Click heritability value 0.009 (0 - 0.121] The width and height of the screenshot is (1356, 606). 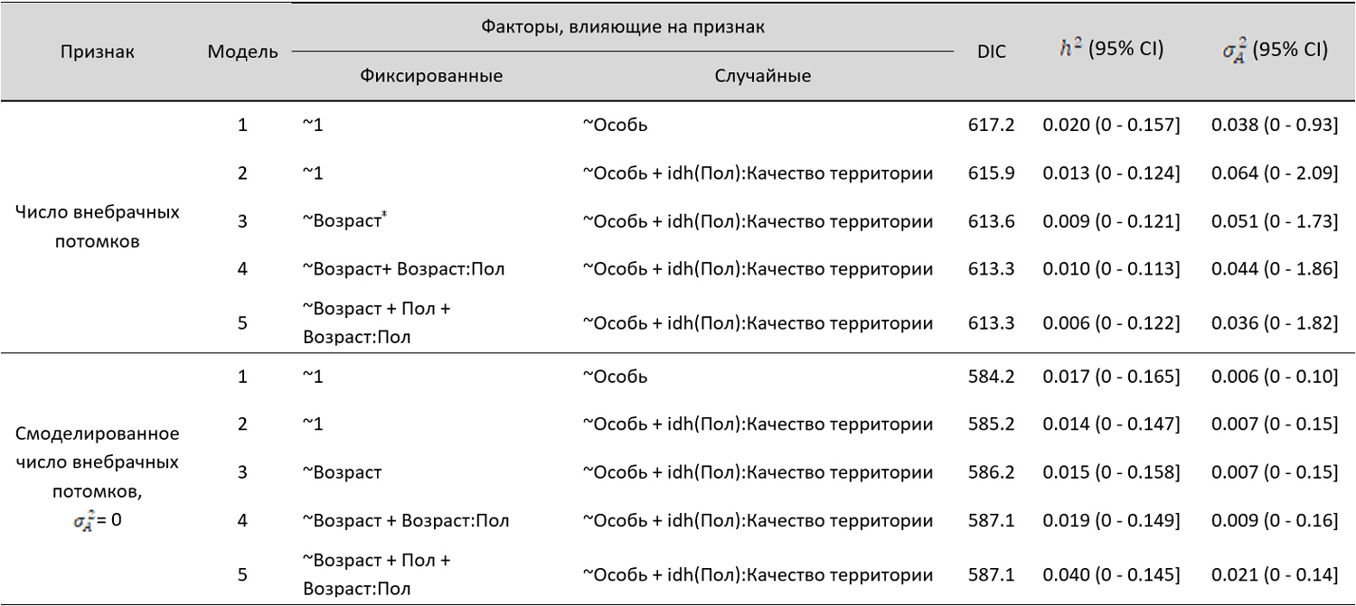(x=1111, y=221)
